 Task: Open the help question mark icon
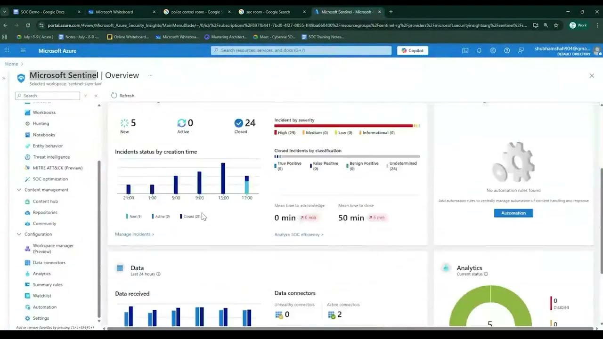[507, 50]
